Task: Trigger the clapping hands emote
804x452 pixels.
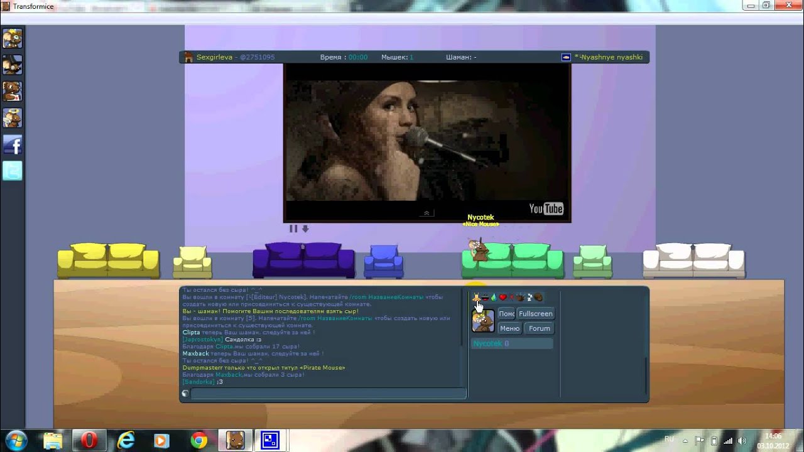Action: (x=520, y=297)
